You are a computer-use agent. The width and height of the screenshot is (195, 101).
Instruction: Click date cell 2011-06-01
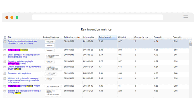click(88, 41)
